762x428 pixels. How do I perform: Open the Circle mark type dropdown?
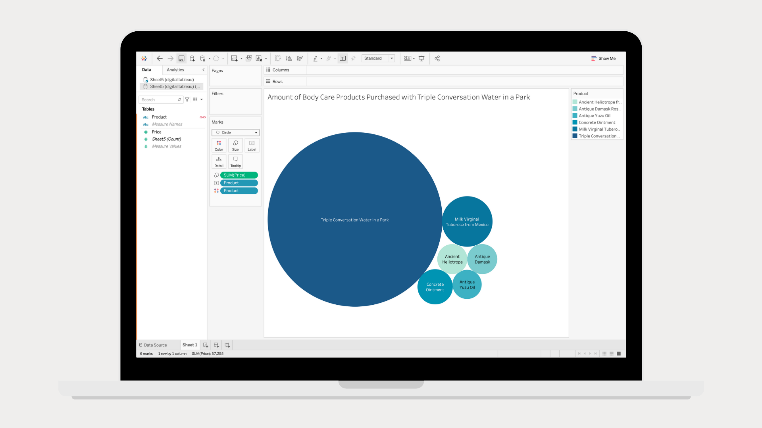click(235, 132)
